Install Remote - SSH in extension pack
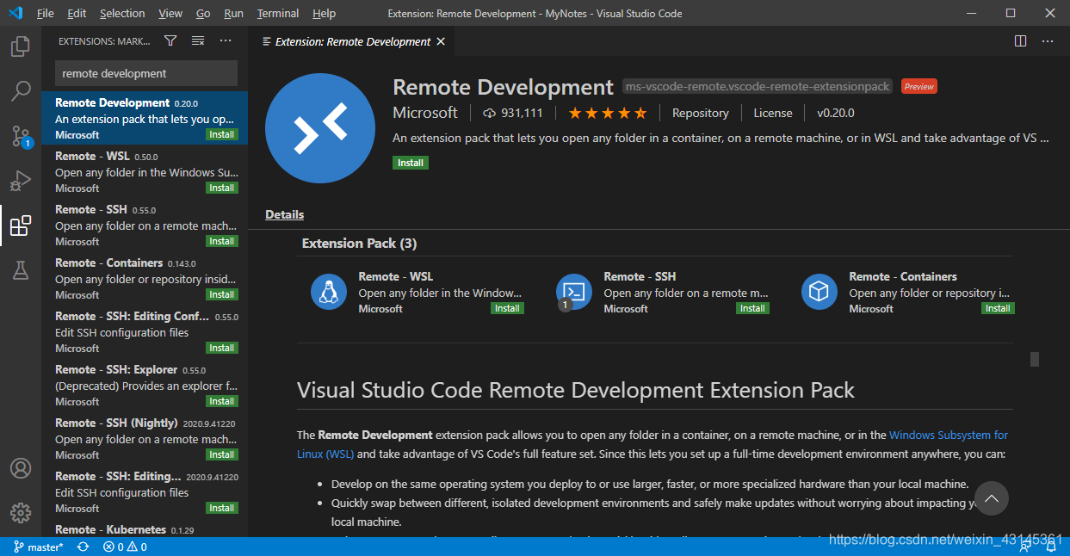 tap(752, 308)
